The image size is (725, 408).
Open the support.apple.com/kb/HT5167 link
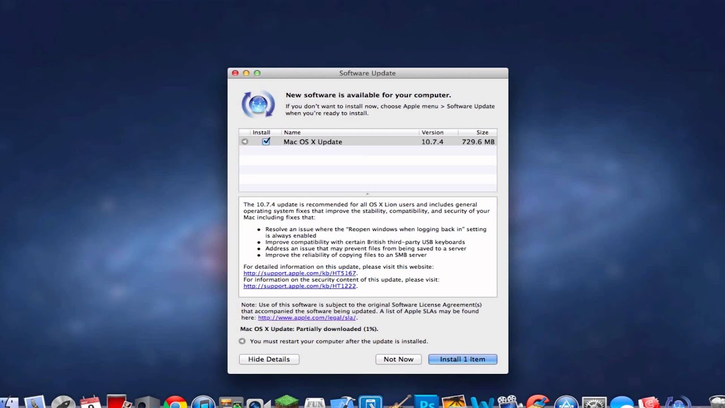coord(300,273)
